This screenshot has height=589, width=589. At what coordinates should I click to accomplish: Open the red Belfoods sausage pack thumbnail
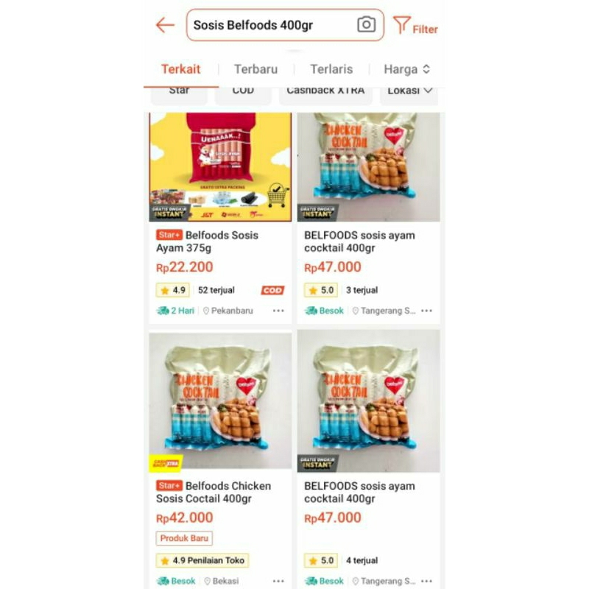pos(220,167)
